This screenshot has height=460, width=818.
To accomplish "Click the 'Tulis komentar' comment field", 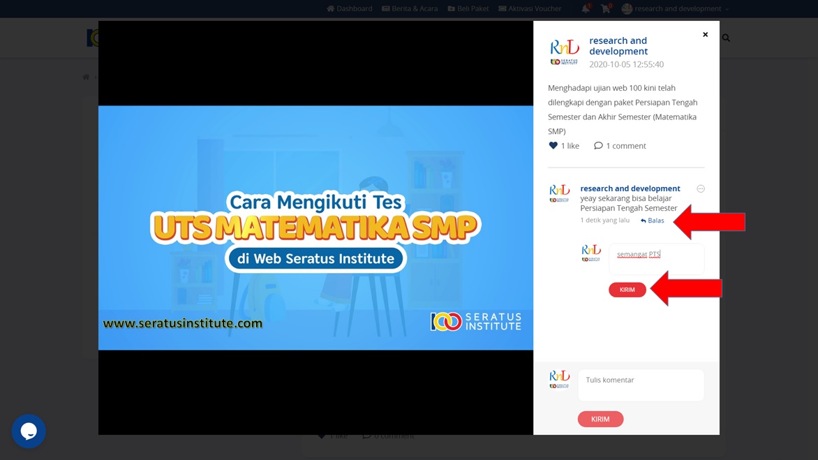I will tap(641, 385).
